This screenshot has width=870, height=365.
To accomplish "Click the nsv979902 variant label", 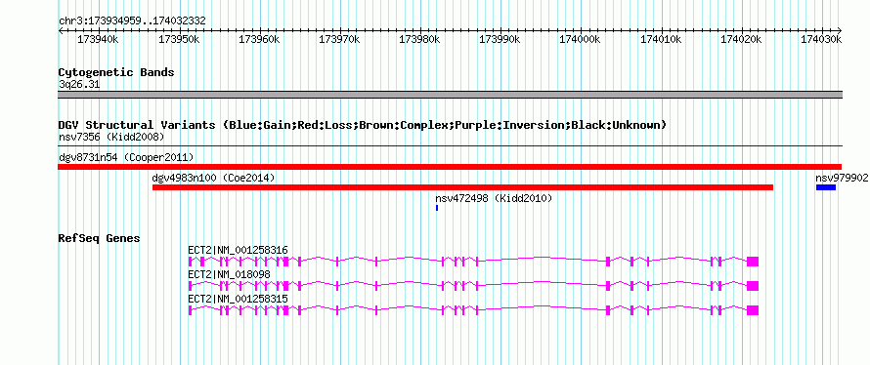I will click(x=842, y=178).
